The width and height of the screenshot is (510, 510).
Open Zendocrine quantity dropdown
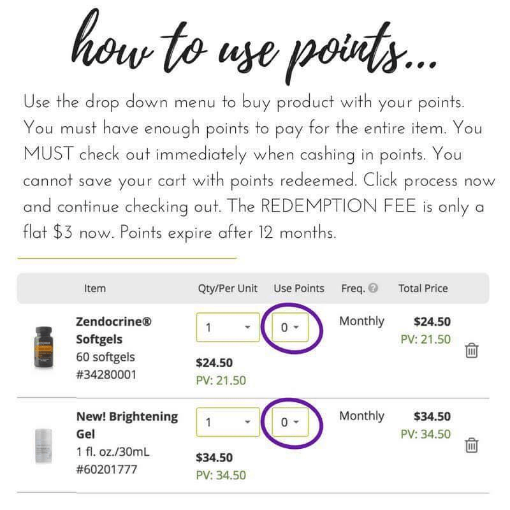tap(228, 327)
